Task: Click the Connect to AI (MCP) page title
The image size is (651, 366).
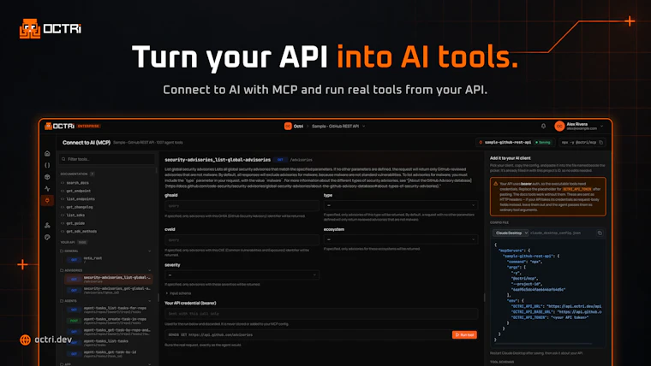Action: click(87, 142)
